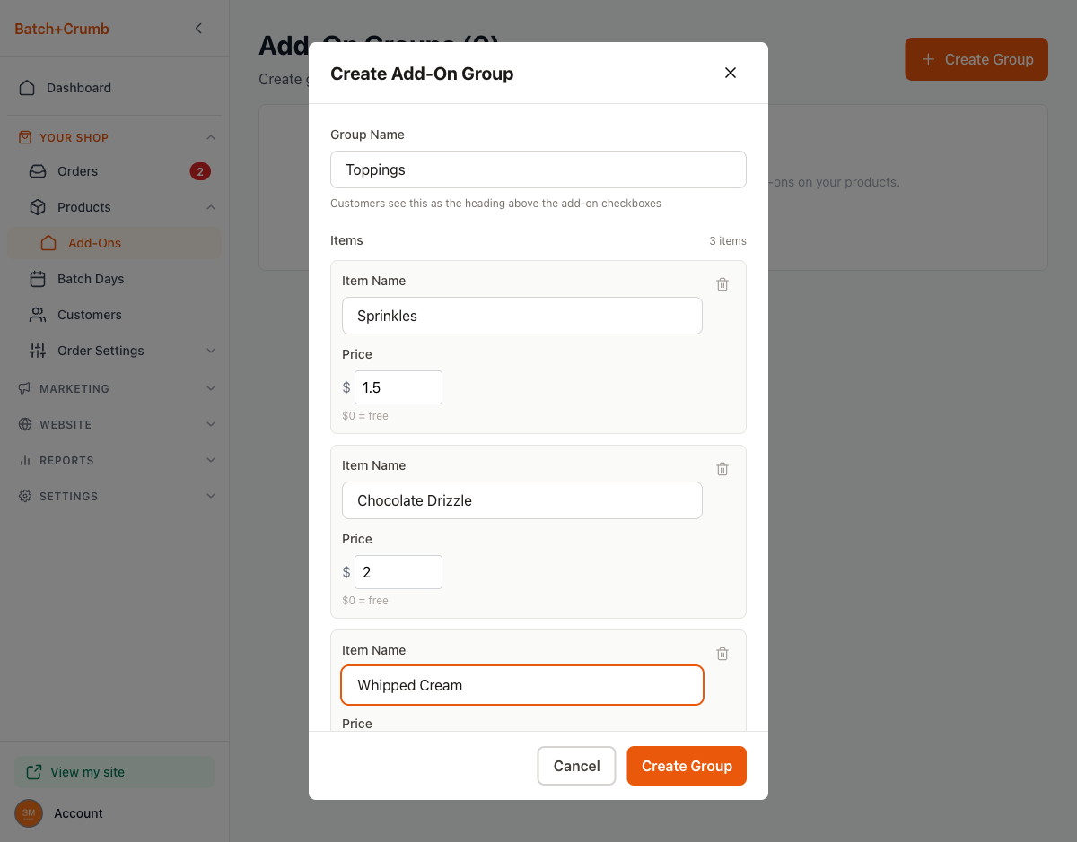Delete the Sprinkles item with trash icon

tap(722, 284)
